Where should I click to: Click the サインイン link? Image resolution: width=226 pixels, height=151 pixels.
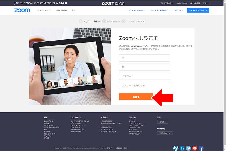pyautogui.click(x=178, y=10)
